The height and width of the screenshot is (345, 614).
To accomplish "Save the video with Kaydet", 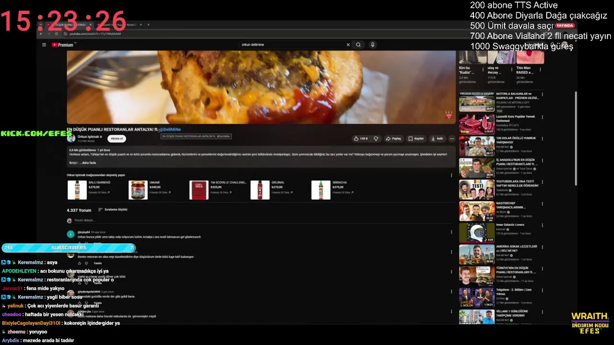I will tap(416, 138).
